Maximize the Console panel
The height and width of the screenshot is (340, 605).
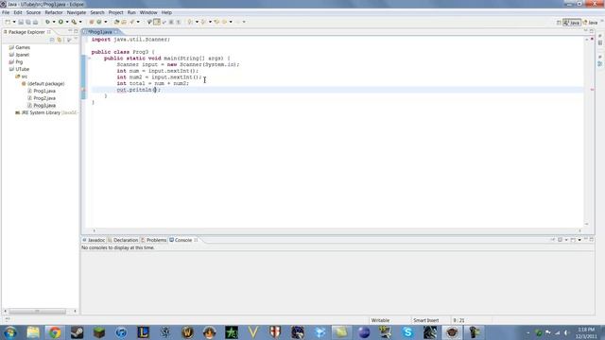592,239
